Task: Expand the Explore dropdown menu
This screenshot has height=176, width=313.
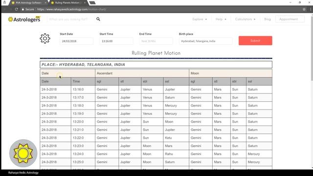Action: (x=200, y=19)
